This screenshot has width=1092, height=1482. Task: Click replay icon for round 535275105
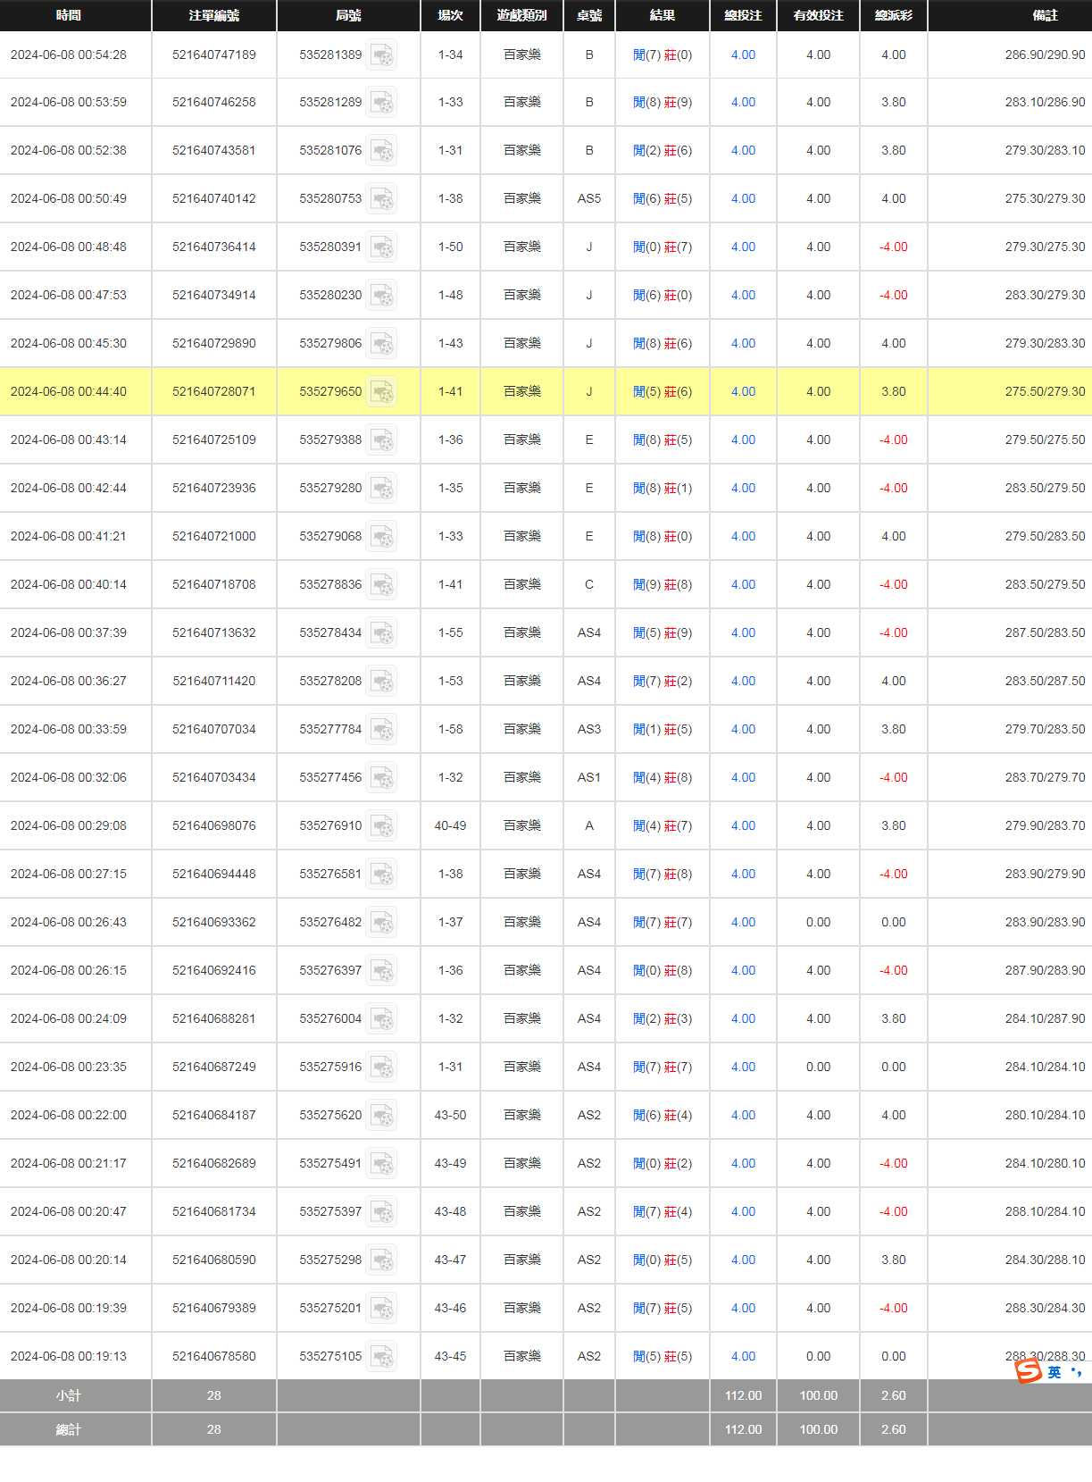[x=382, y=1357]
